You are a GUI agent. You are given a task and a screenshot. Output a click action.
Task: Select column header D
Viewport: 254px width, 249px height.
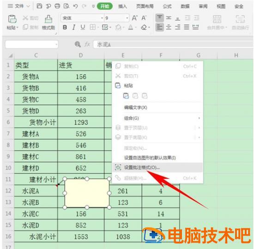pyautogui.click(x=81, y=55)
